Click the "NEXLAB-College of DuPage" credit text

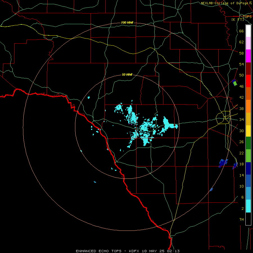tap(225, 3)
